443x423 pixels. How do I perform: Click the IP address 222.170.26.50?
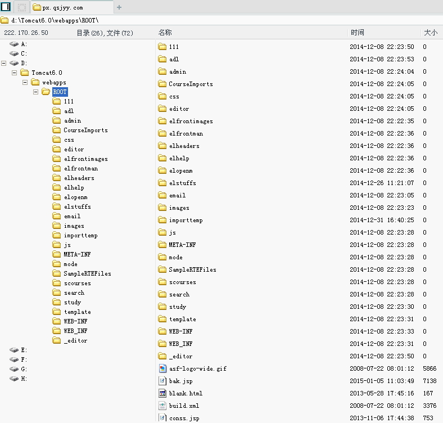click(26, 33)
